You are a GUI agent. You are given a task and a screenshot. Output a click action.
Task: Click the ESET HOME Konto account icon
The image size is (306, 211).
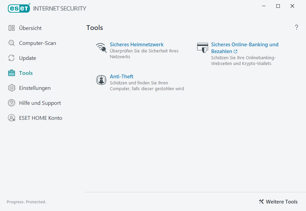(12, 118)
